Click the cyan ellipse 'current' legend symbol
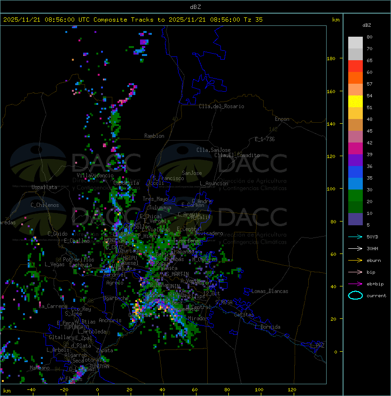The width and height of the screenshot is (391, 396). pos(355,295)
